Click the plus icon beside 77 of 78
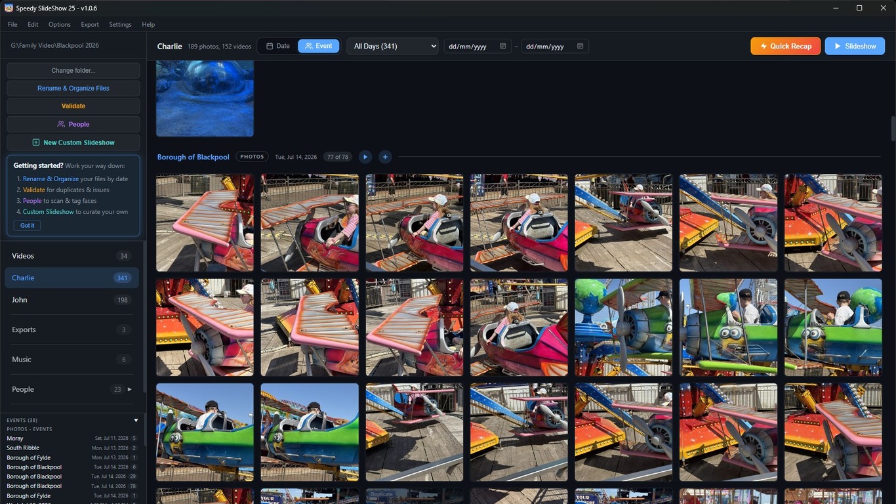 385,157
